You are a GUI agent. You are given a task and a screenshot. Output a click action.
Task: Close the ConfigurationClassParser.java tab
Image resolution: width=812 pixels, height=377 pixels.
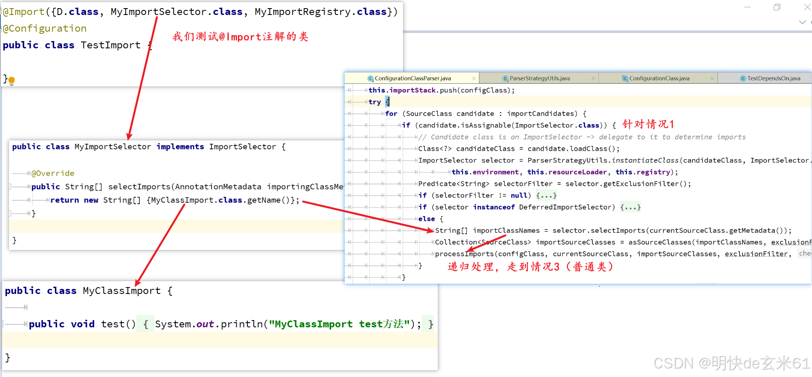[474, 78]
